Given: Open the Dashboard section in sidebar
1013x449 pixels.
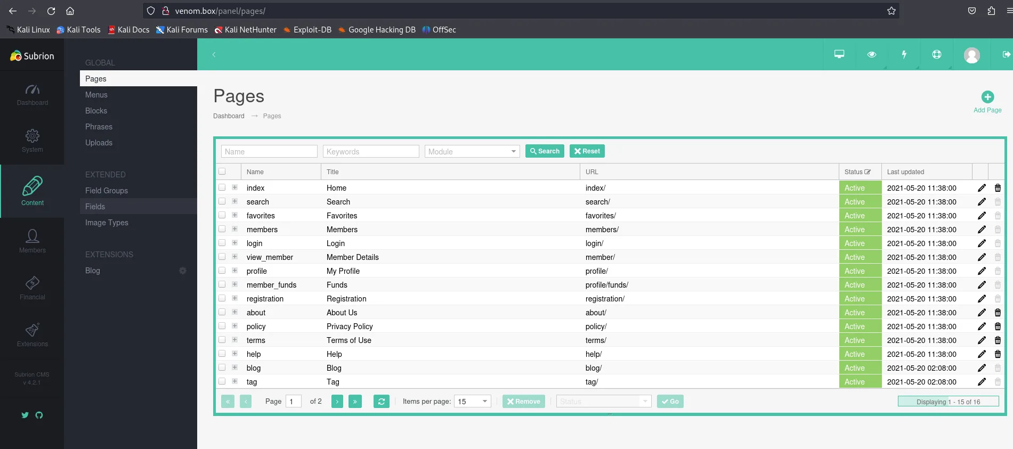Looking at the screenshot, I should click(x=33, y=94).
